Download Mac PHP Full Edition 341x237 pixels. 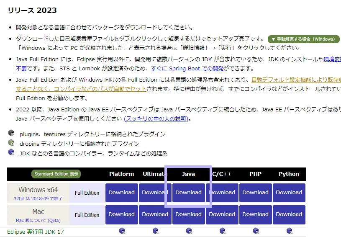[256, 214]
